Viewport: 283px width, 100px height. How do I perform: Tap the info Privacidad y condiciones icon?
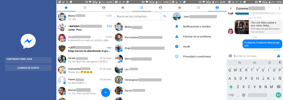tap(177, 56)
